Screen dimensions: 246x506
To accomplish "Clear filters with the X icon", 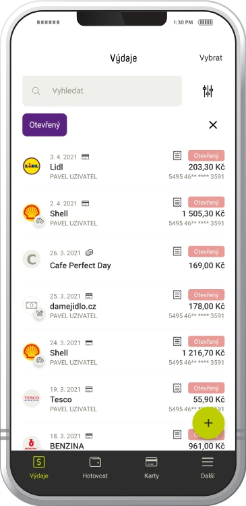I will pyautogui.click(x=213, y=125).
